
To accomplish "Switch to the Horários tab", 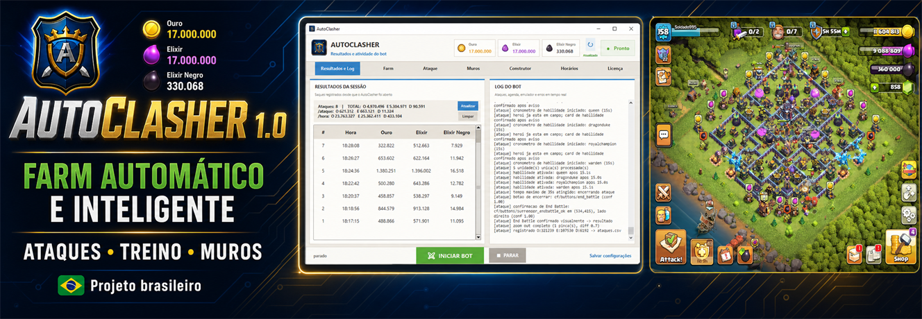I will pos(569,69).
